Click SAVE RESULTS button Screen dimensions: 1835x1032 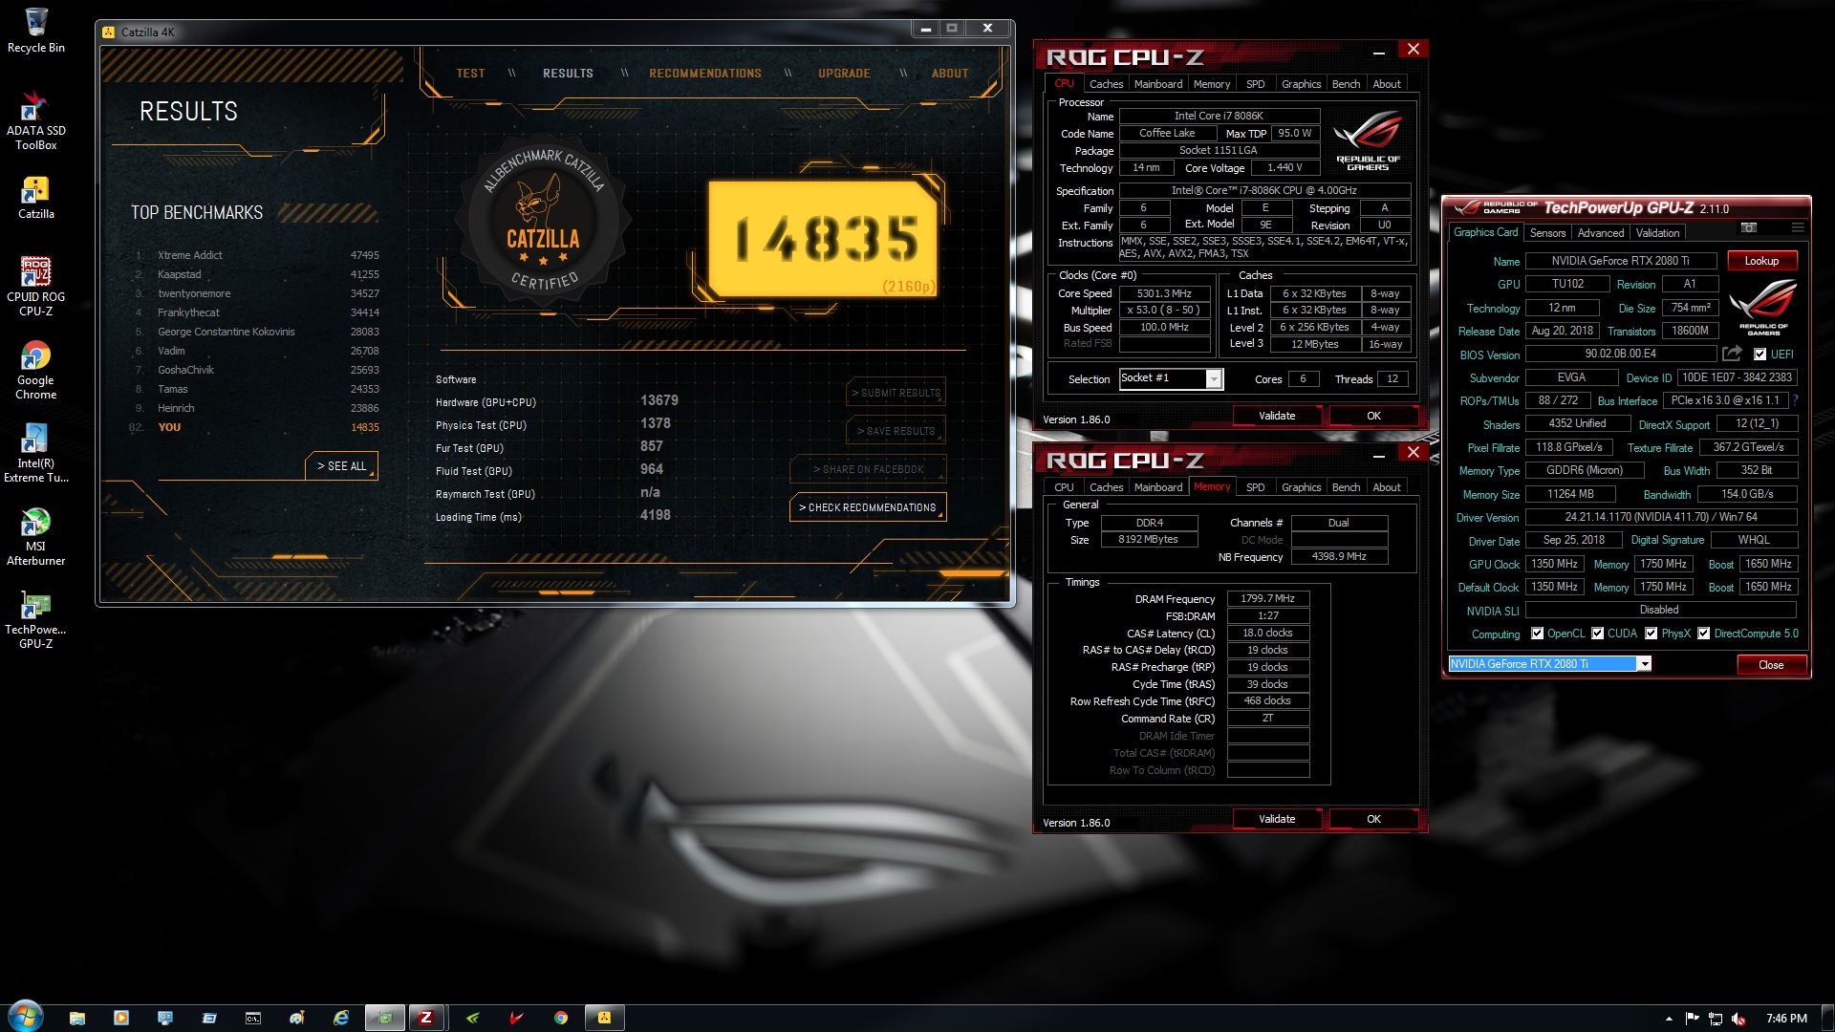[896, 431]
